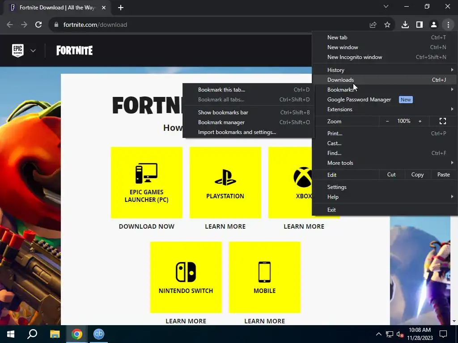Close the Fortnite Download tab
Screen dimensions: 458x343
coord(104,8)
